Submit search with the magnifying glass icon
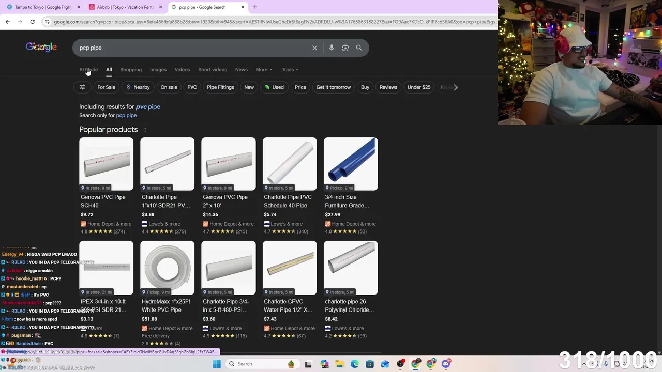 [x=359, y=48]
